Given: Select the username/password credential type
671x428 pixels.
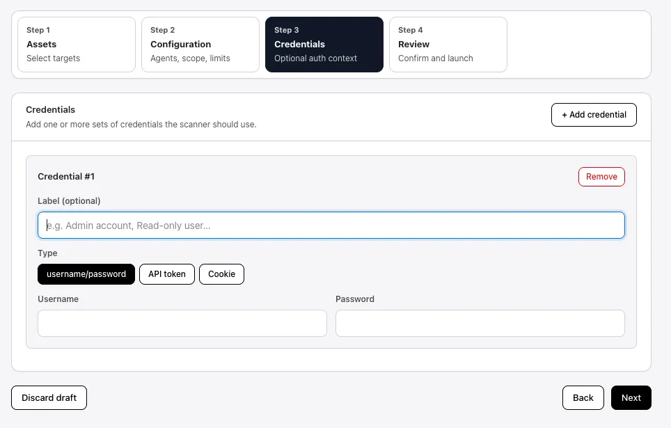Looking at the screenshot, I should (86, 274).
